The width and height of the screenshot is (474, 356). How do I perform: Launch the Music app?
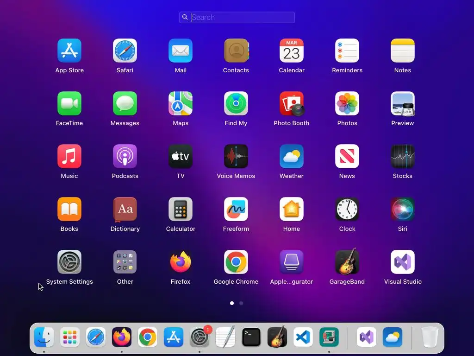tap(69, 156)
